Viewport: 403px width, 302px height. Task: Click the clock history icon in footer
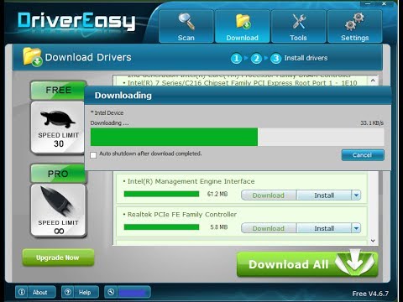pyautogui.click(x=111, y=292)
